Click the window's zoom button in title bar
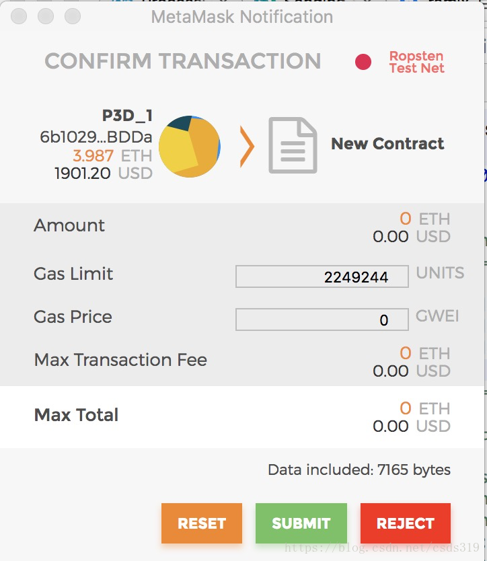This screenshot has height=561, width=487. 73,16
